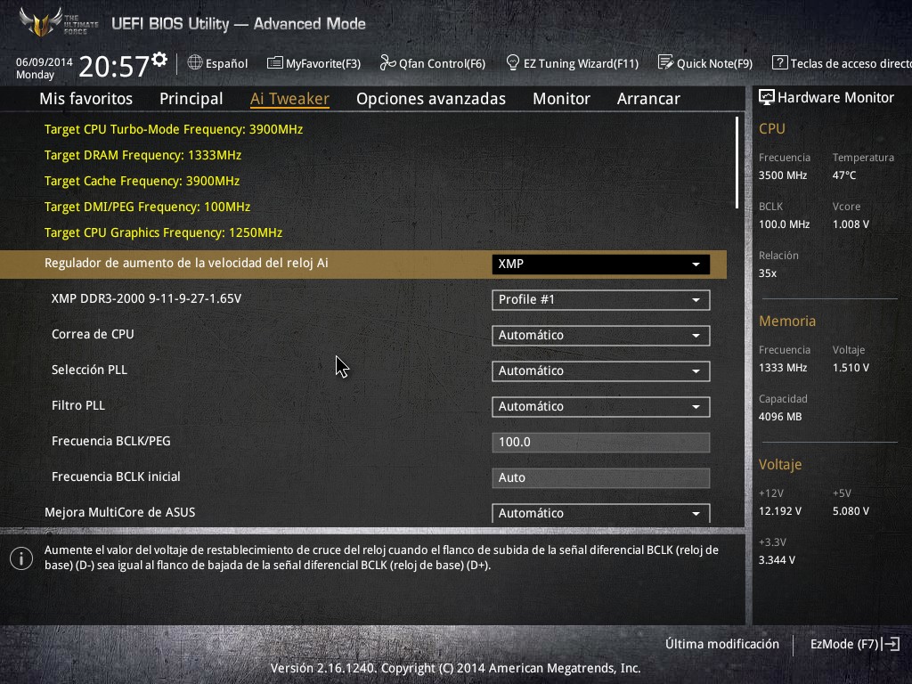Click the Frecuencia BCLK/PEG label

[111, 441]
